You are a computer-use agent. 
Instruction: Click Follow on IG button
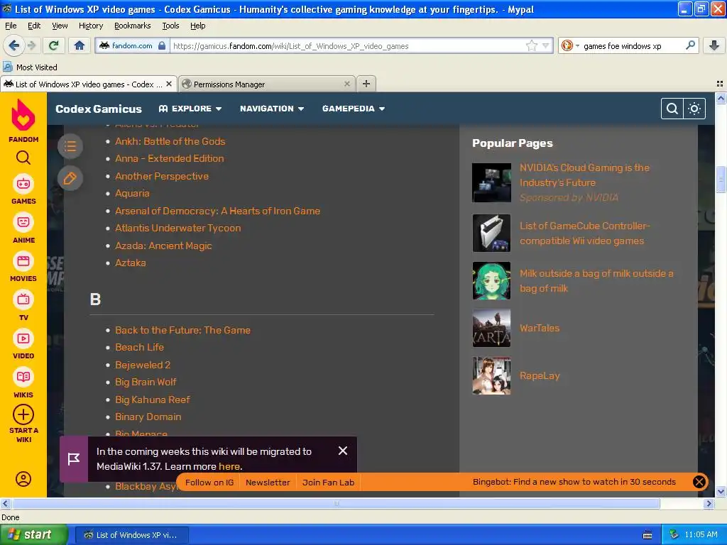pyautogui.click(x=209, y=482)
